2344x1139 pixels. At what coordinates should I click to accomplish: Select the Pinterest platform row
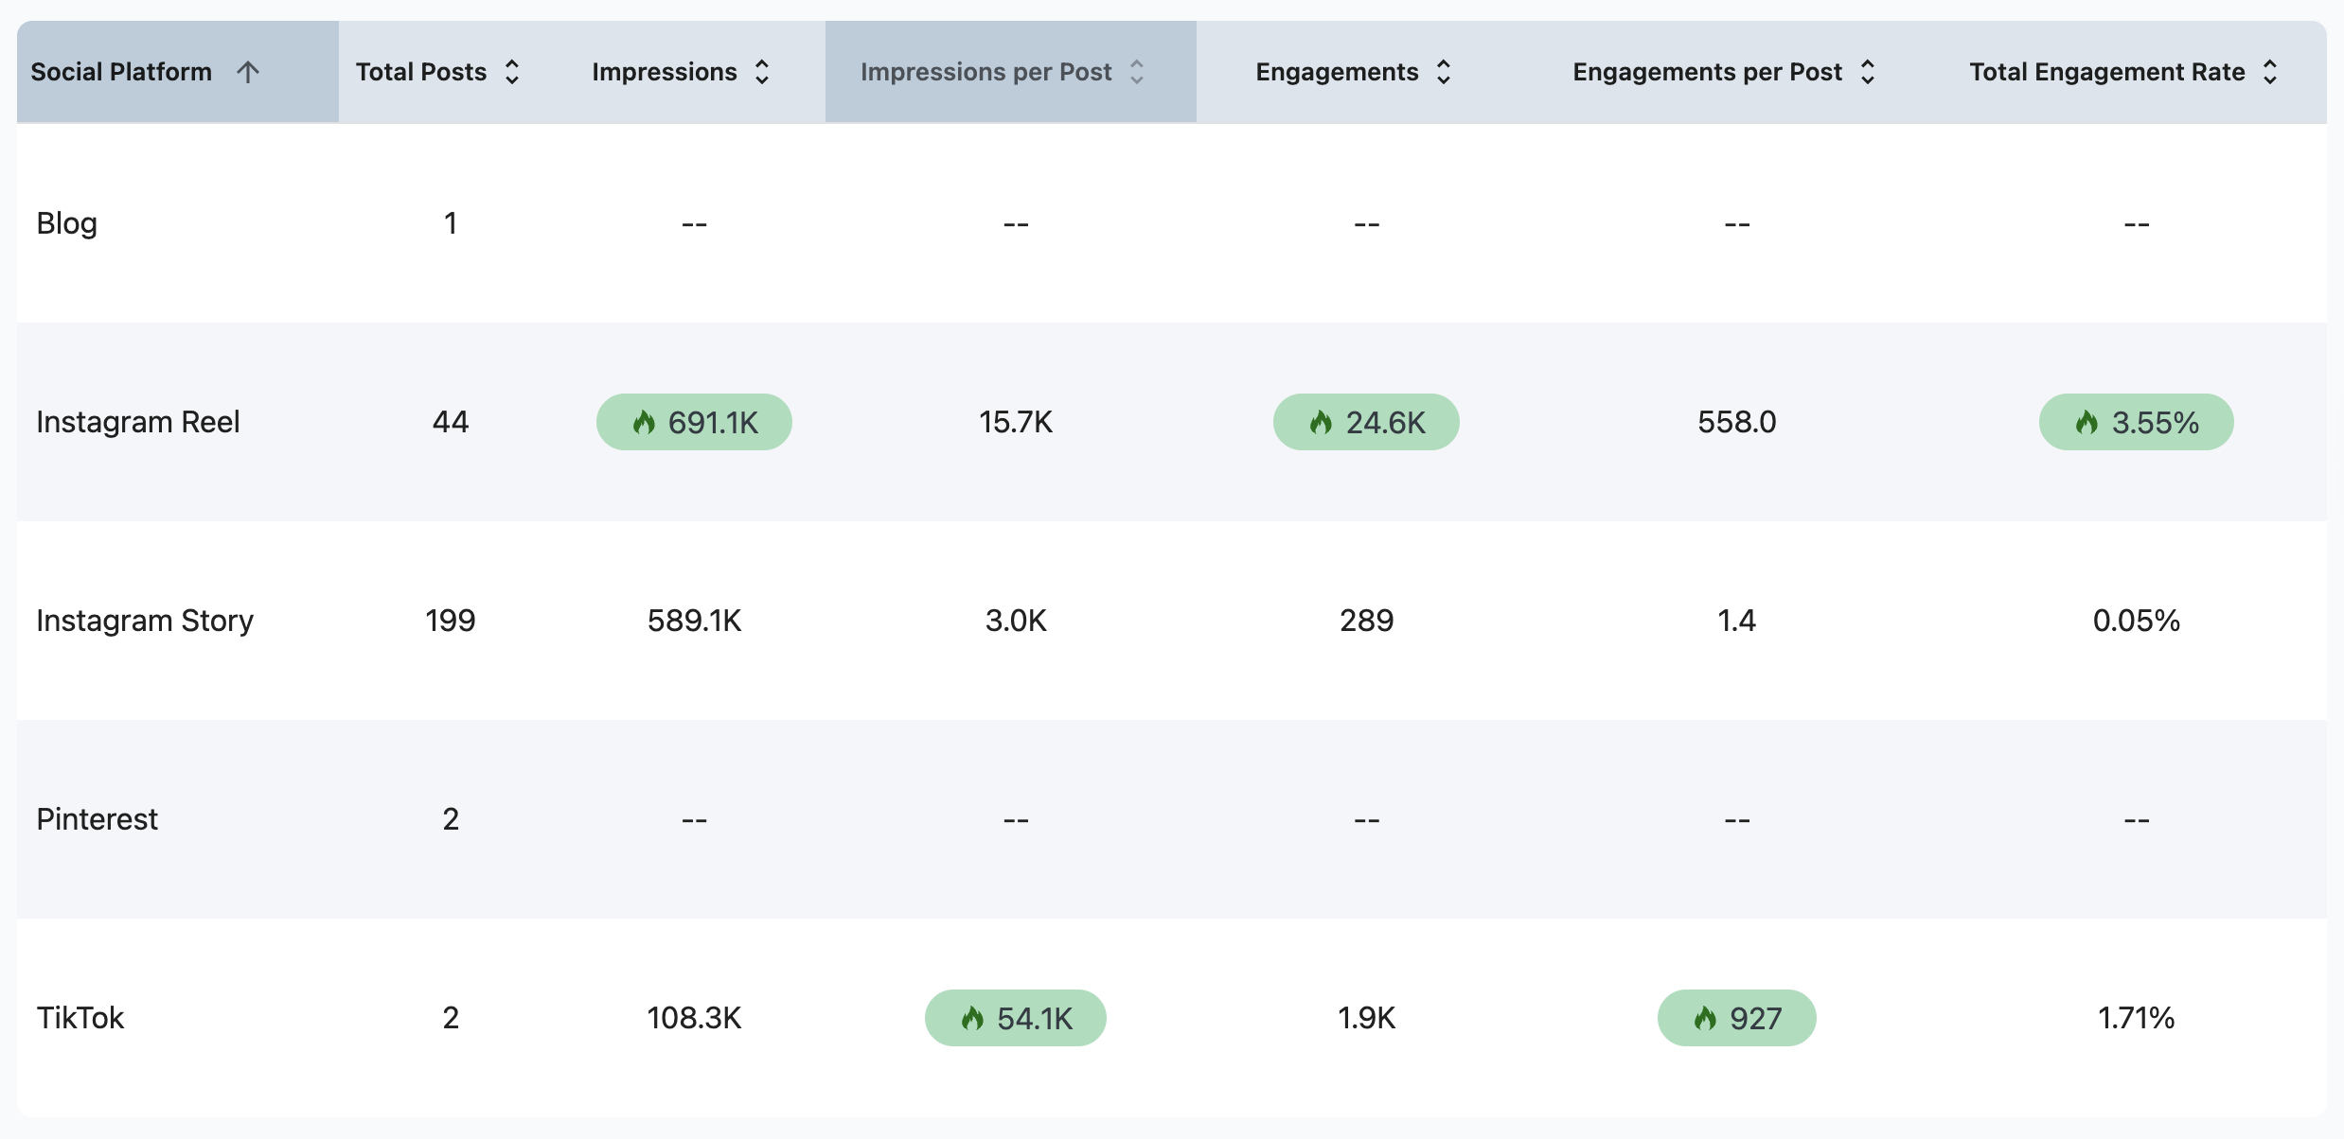pos(97,819)
